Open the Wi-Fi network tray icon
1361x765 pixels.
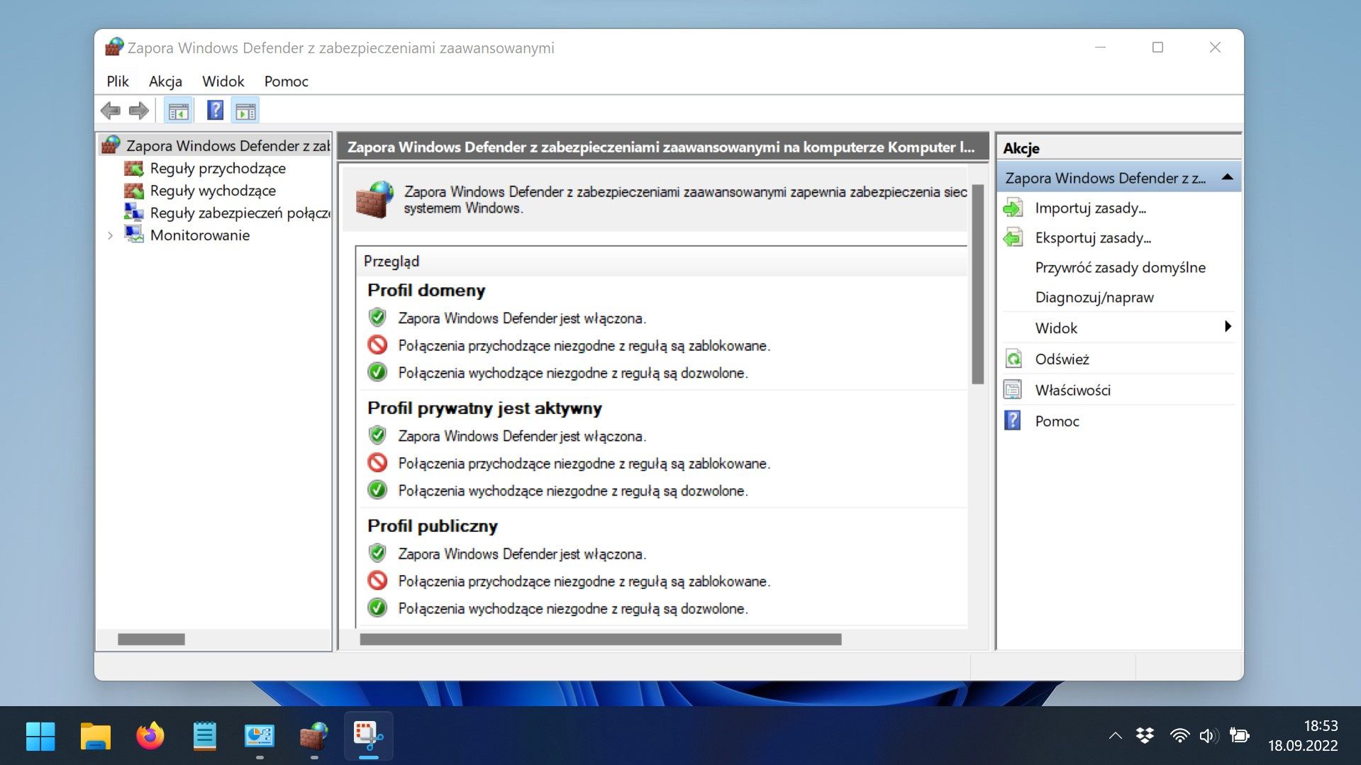click(x=1179, y=736)
